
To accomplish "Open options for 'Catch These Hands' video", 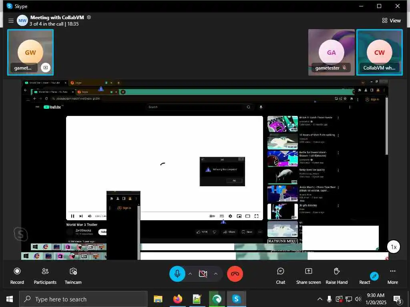I will point(338,118).
